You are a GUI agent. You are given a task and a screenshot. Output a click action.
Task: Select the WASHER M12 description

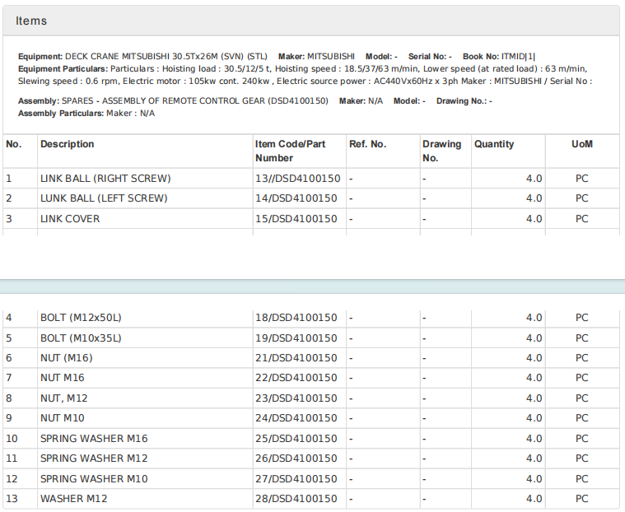[73, 499]
